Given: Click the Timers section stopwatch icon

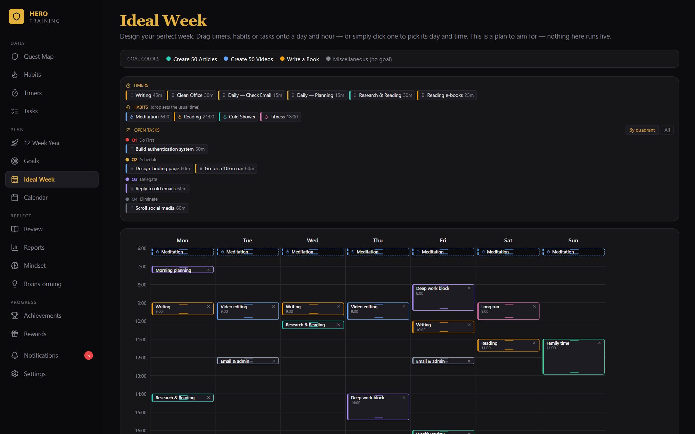Looking at the screenshot, I should click(128, 85).
